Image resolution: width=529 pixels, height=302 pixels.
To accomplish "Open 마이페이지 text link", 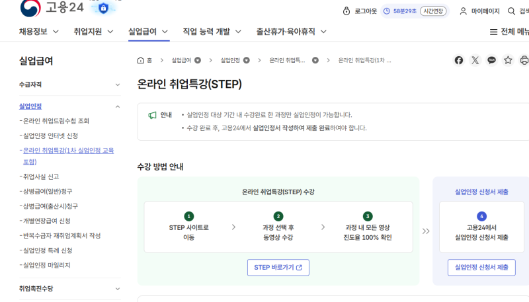I will (x=485, y=11).
